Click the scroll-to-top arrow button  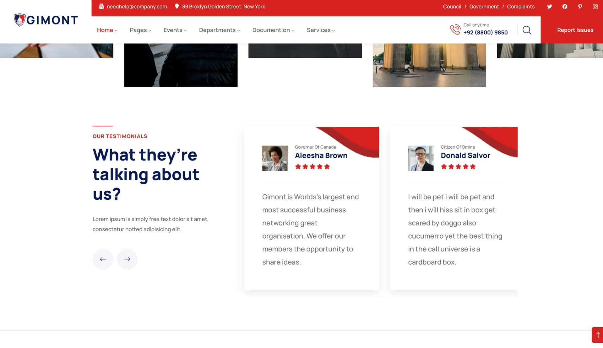(597, 335)
